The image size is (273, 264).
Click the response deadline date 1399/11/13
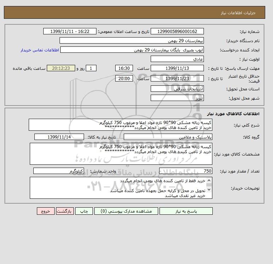(x=177, y=68)
